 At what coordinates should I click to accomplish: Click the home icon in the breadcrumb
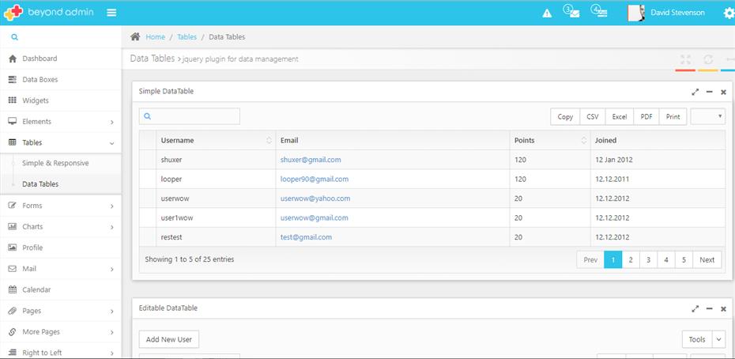tap(135, 37)
